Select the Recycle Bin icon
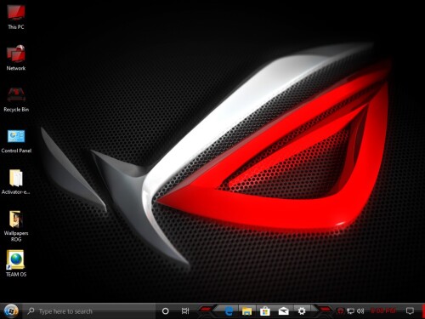Viewport: 425px width, 319px height. point(16,100)
